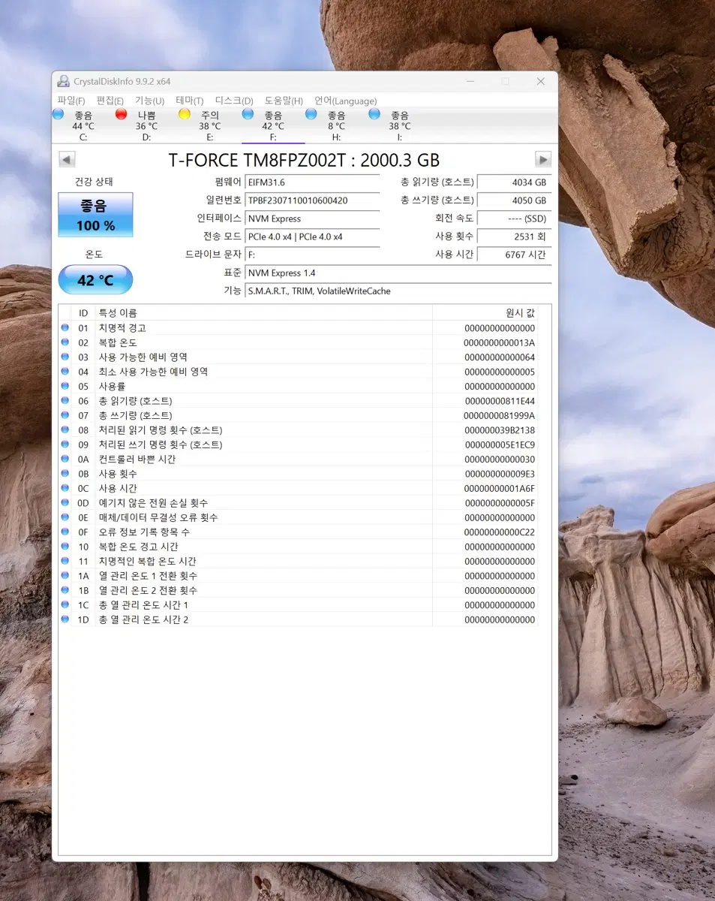Click the CrystalDiskInfo app icon in title bar
Screen dimensions: 715x901
(x=64, y=81)
